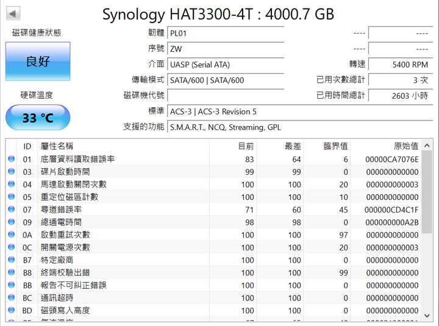This screenshot has width=439, height=326.
Task: Click the 臨界值 column header
Action: 335,146
